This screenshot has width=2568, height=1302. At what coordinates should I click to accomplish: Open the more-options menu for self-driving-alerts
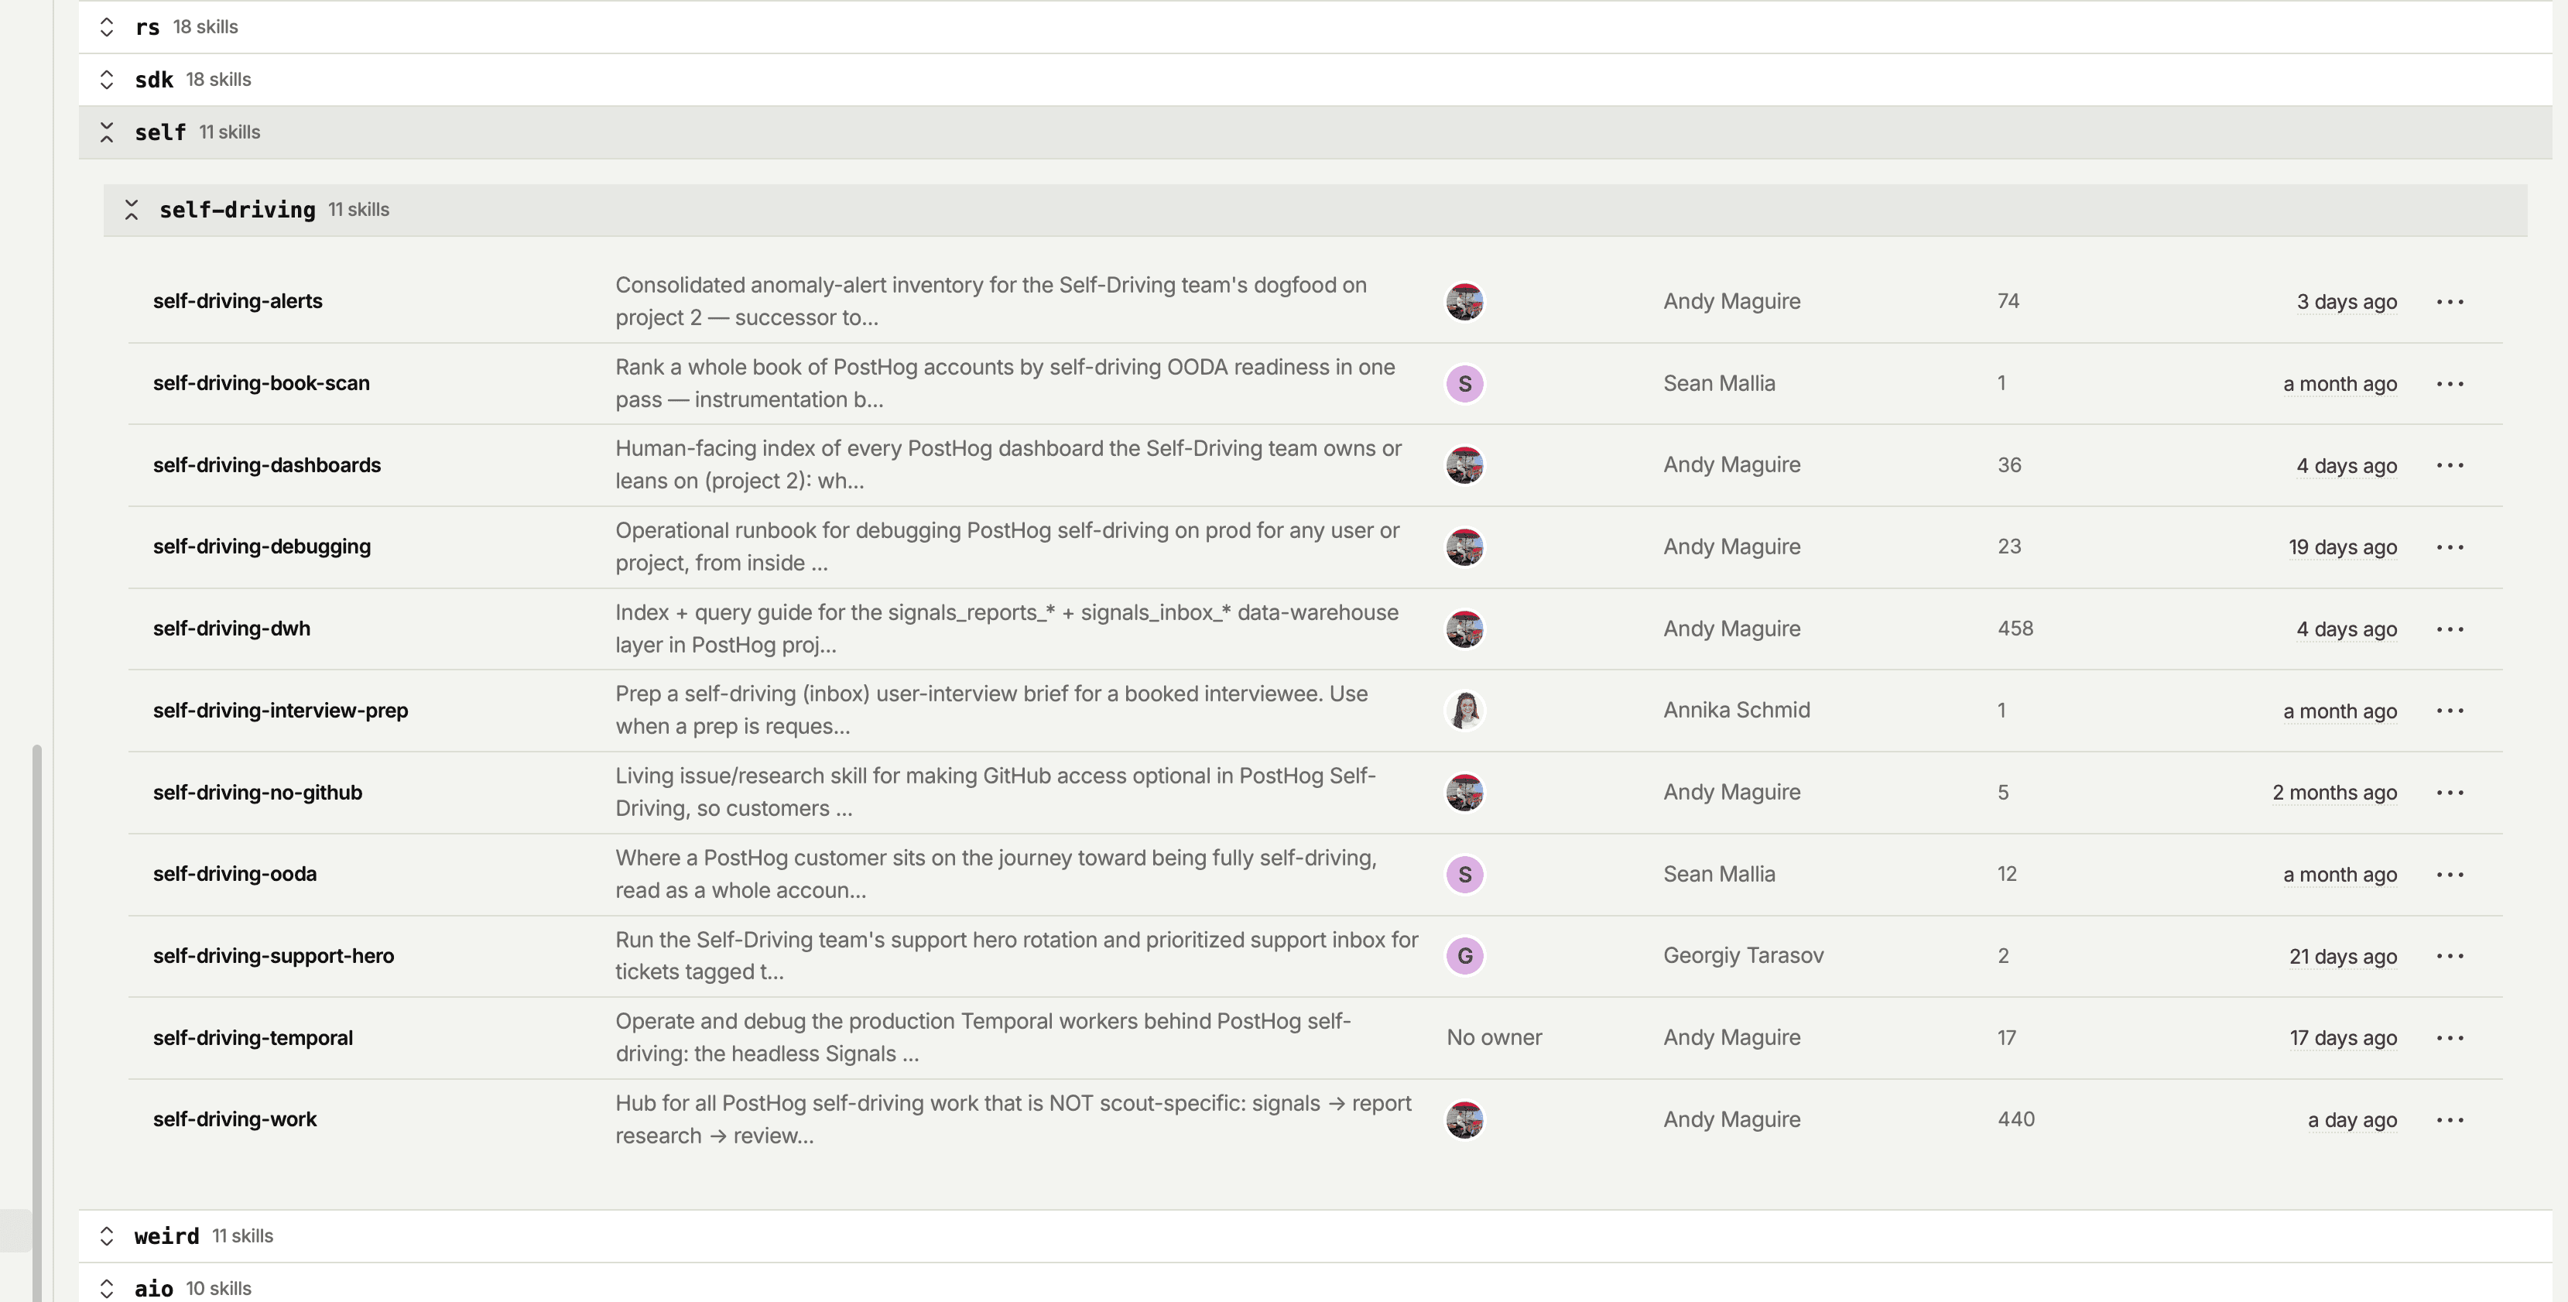pyautogui.click(x=2450, y=301)
